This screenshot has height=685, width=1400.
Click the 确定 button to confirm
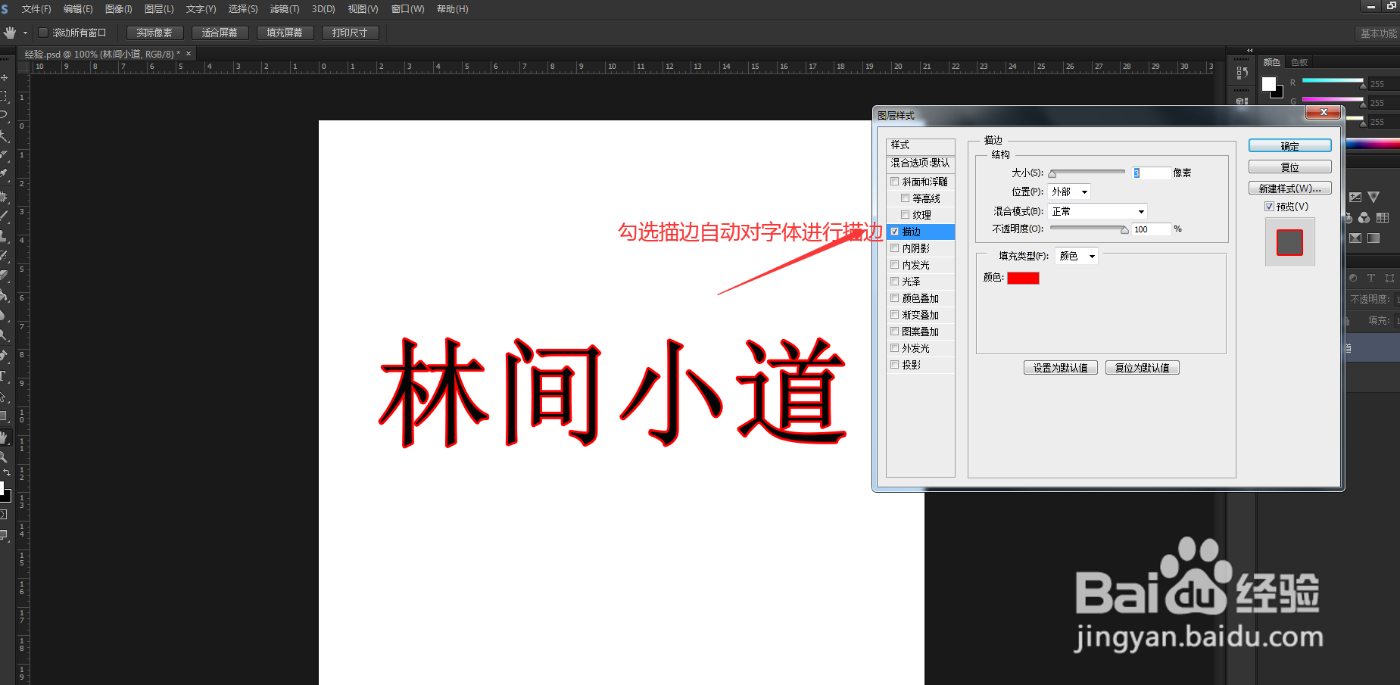click(x=1289, y=145)
